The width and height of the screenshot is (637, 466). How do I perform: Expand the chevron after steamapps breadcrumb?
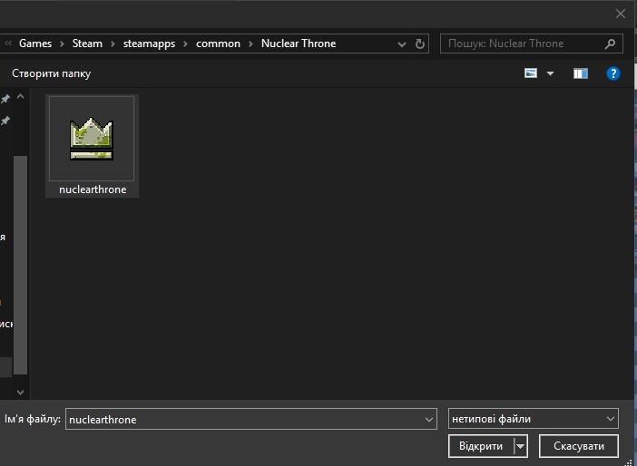(186, 44)
